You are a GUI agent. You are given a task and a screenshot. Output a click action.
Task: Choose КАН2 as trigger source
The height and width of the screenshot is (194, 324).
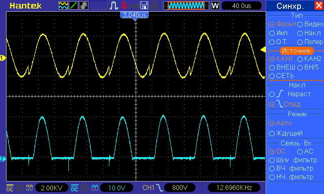309,59
